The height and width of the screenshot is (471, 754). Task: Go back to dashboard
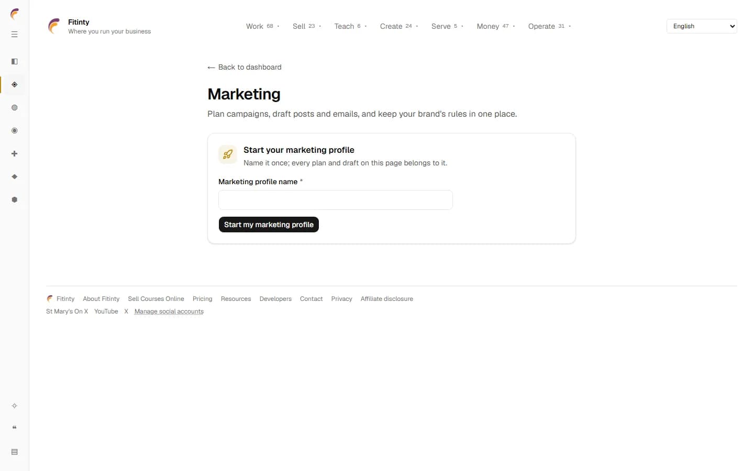[245, 67]
